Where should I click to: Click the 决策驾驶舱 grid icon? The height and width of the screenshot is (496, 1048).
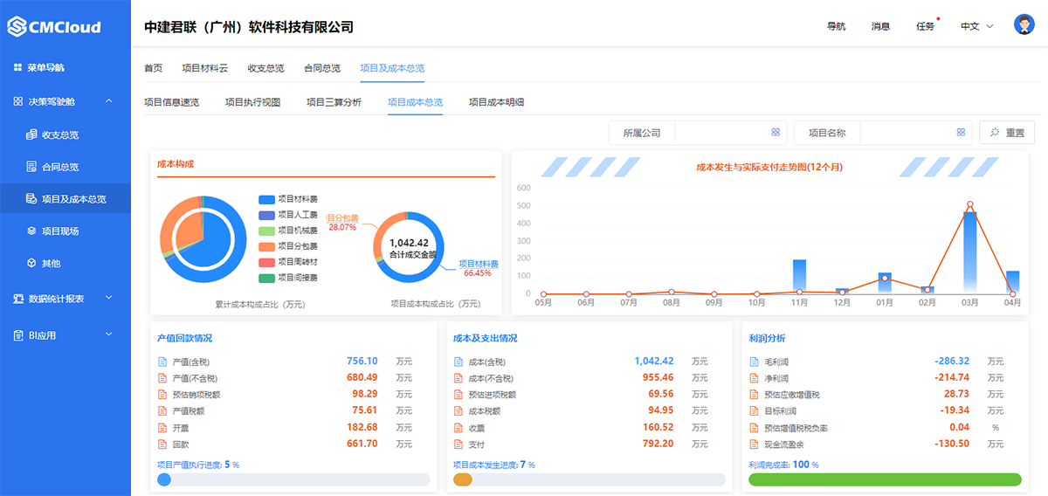point(17,101)
